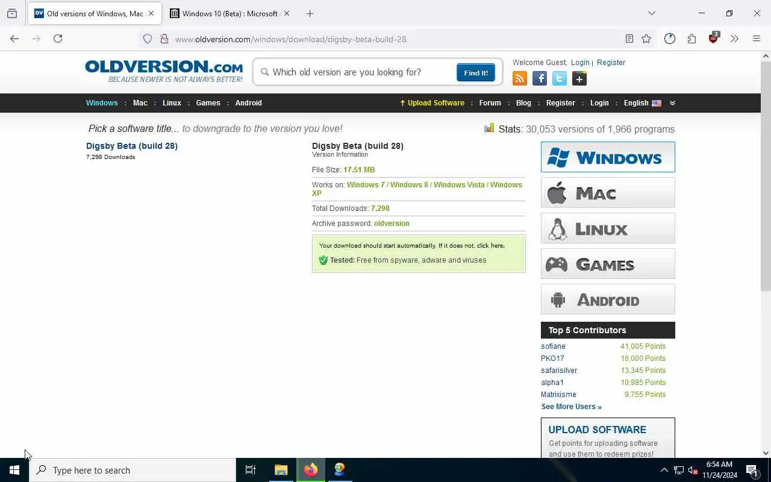The image size is (771, 482).
Task: Click the plus share icon
Action: 579,78
